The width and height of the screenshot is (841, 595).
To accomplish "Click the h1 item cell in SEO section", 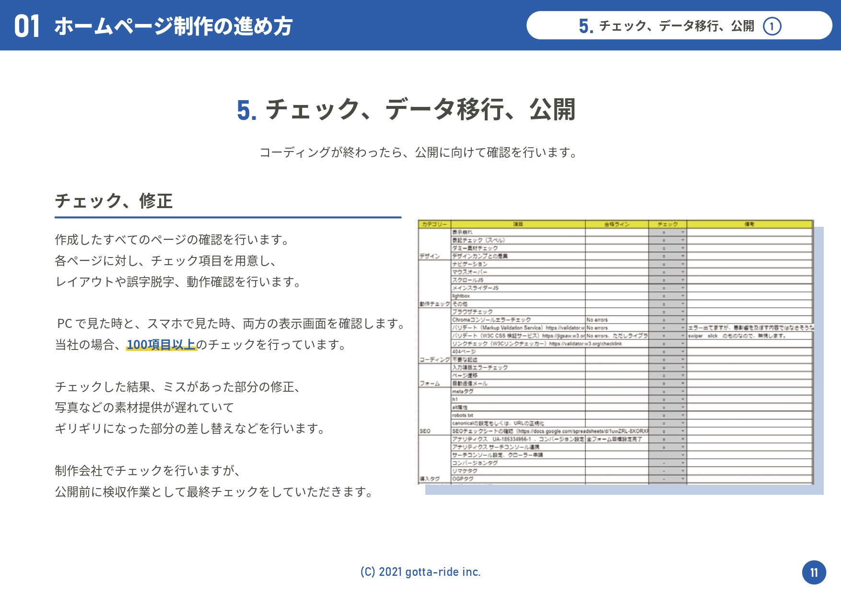I will [x=455, y=399].
